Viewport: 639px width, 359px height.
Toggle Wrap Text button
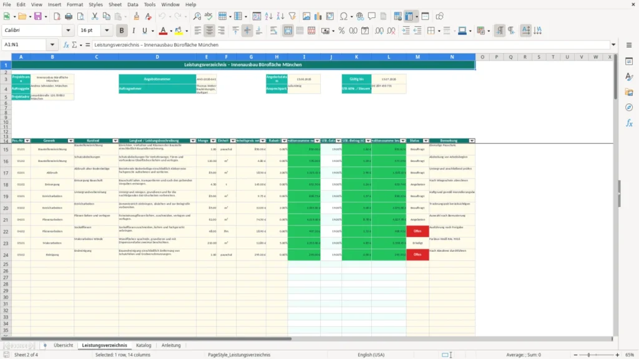pyautogui.click(x=273, y=31)
